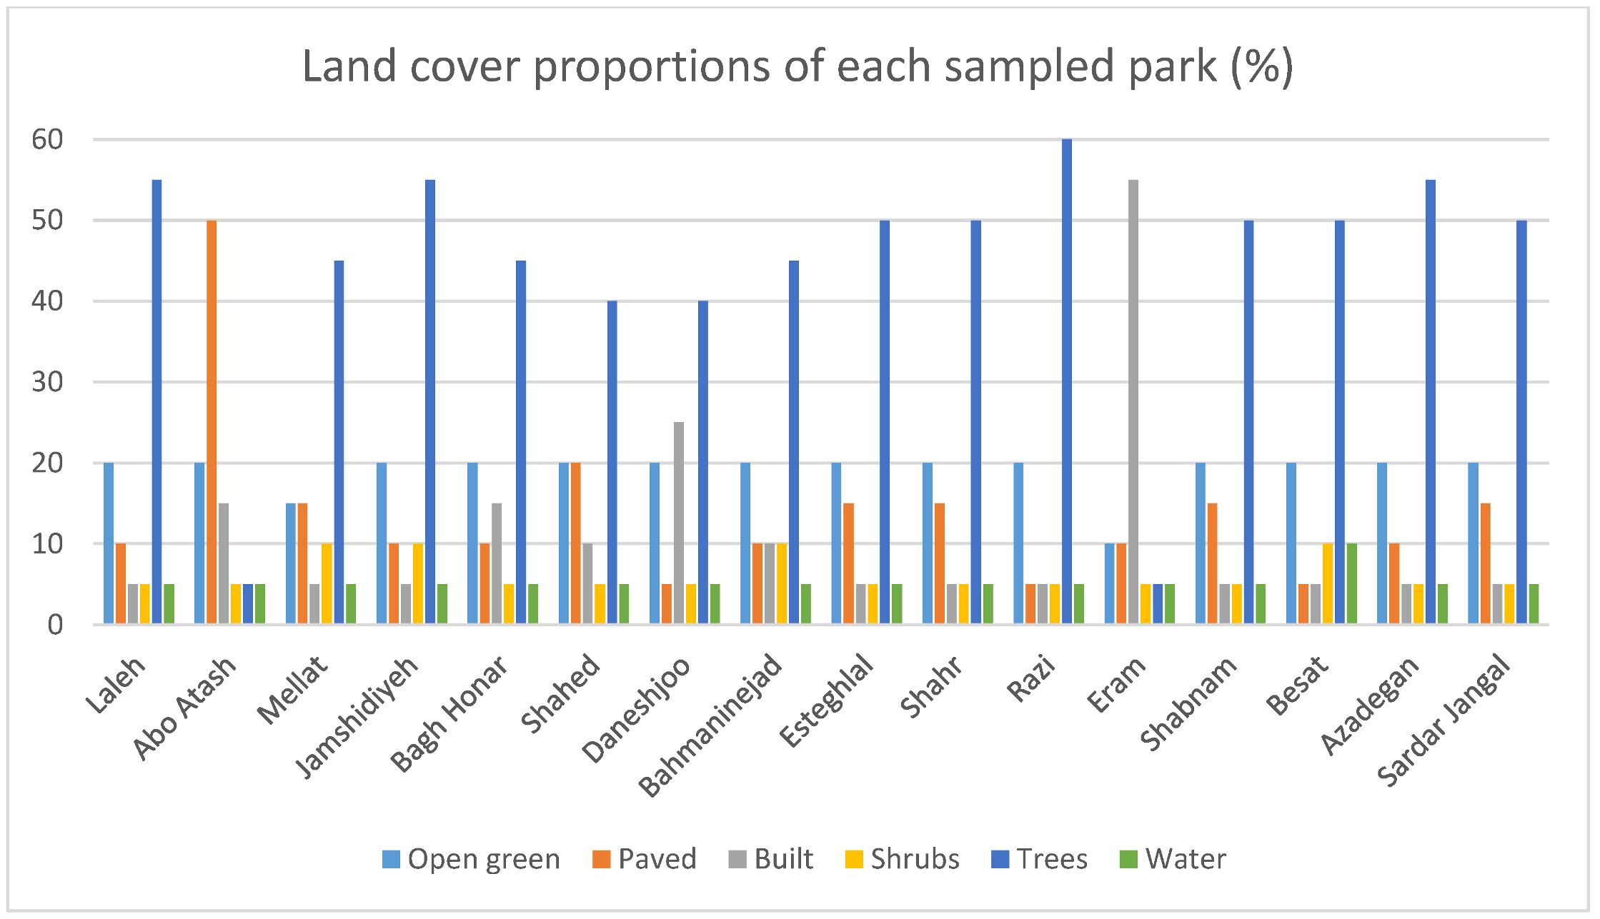Select the orange Paved bar for Esteghlal
1600x919 pixels.
(x=848, y=564)
